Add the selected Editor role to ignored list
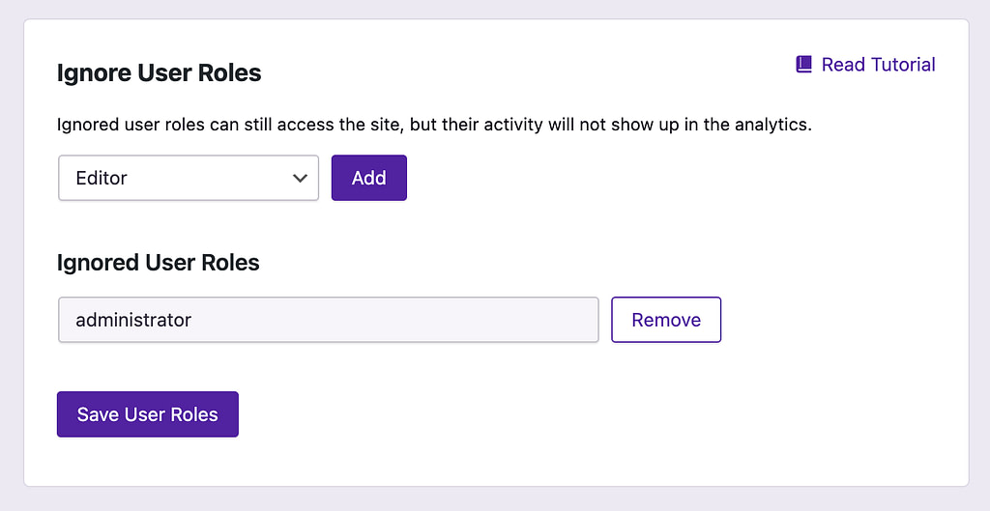 369,178
